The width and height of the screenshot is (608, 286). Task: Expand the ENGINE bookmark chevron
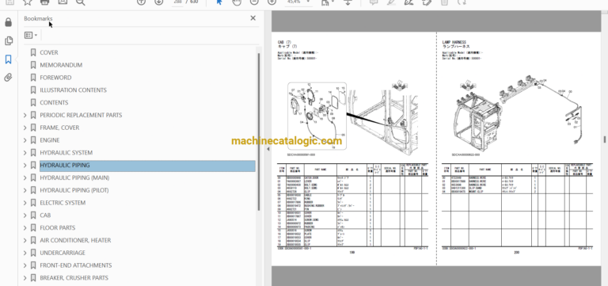click(25, 140)
